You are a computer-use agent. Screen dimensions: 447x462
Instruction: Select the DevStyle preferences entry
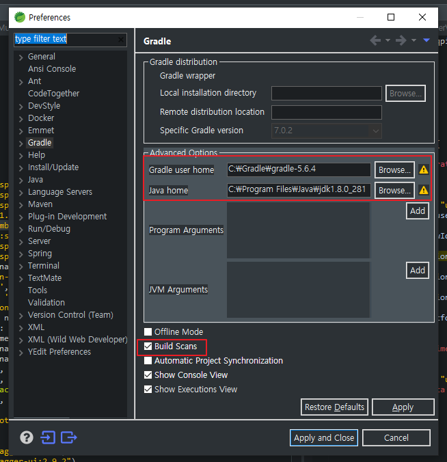(44, 106)
